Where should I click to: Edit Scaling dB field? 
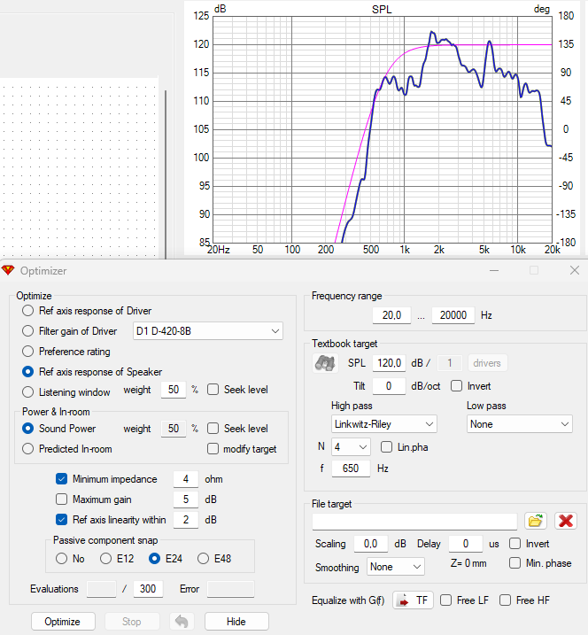[370, 544]
